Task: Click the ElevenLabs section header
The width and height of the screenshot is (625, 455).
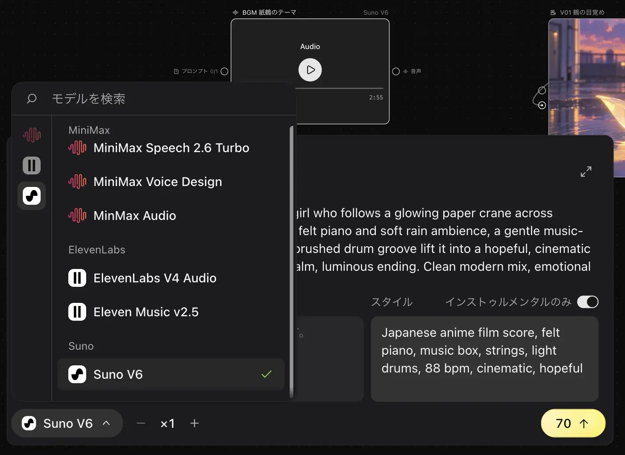Action: coord(97,250)
